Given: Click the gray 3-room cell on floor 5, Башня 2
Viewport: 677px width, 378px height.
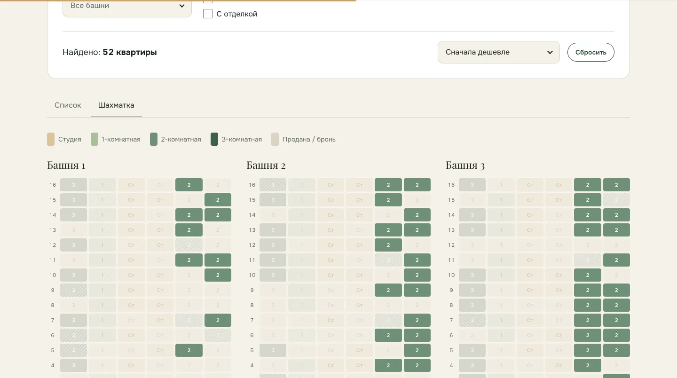Looking at the screenshot, I should (x=273, y=350).
